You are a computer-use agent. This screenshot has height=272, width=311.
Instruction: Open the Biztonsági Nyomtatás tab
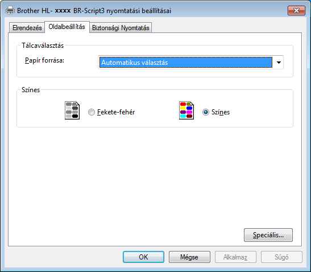(x=121, y=28)
